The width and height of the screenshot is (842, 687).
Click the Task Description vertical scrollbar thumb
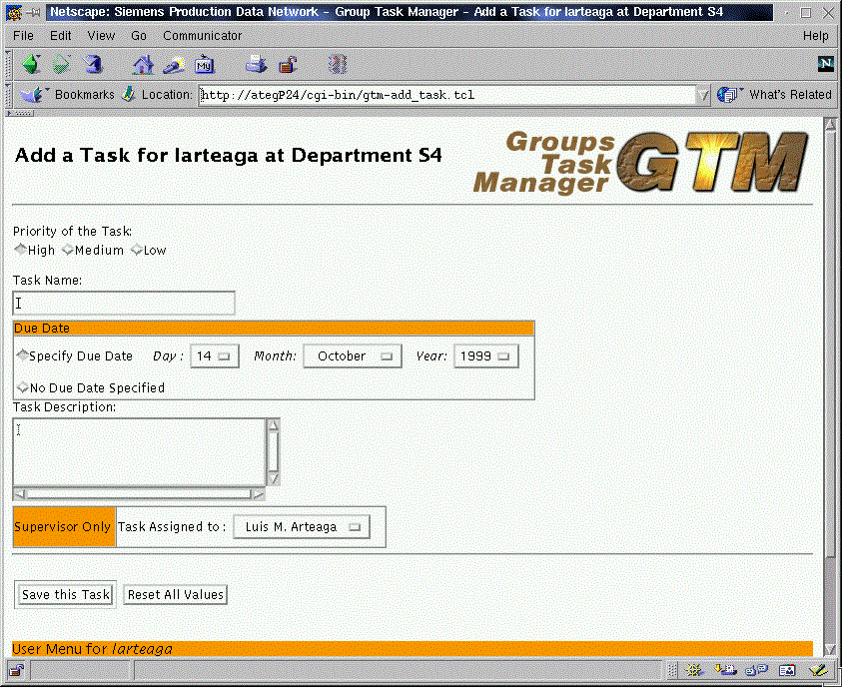pos(274,452)
